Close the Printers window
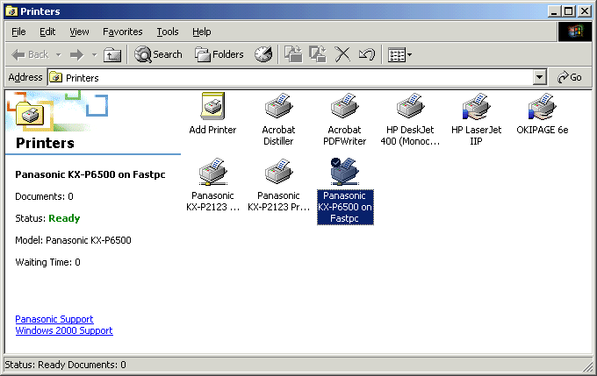The width and height of the screenshot is (597, 376). [584, 11]
